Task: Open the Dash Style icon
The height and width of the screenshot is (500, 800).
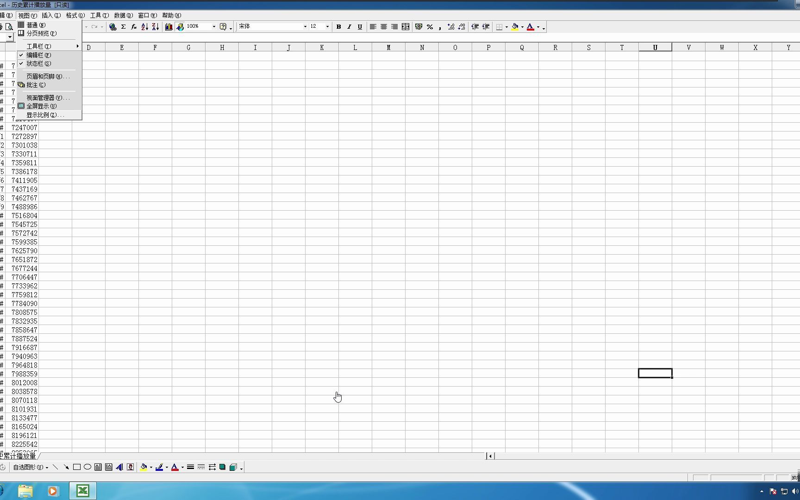Action: tap(201, 467)
